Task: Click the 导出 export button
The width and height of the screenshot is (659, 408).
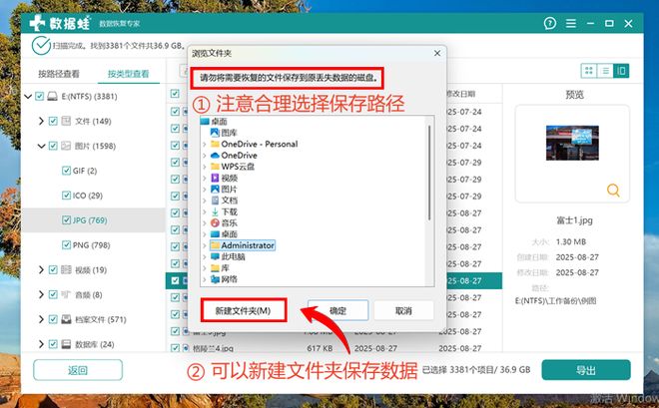Action: pyautogui.click(x=586, y=370)
